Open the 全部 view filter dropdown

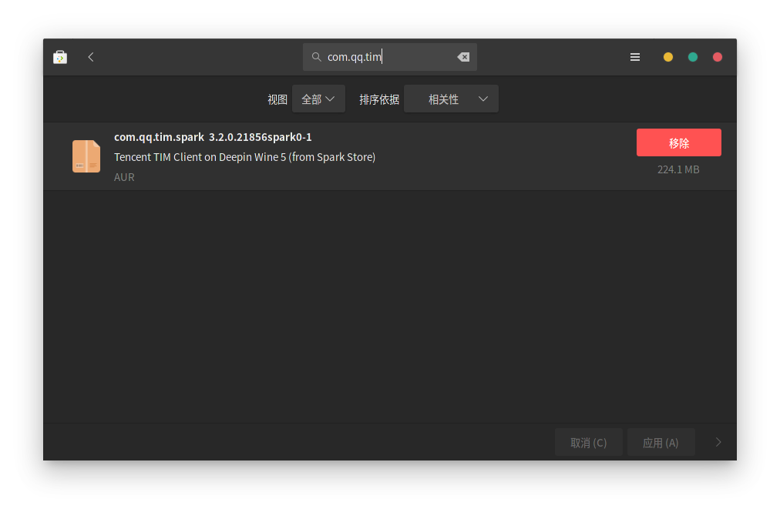tap(318, 99)
